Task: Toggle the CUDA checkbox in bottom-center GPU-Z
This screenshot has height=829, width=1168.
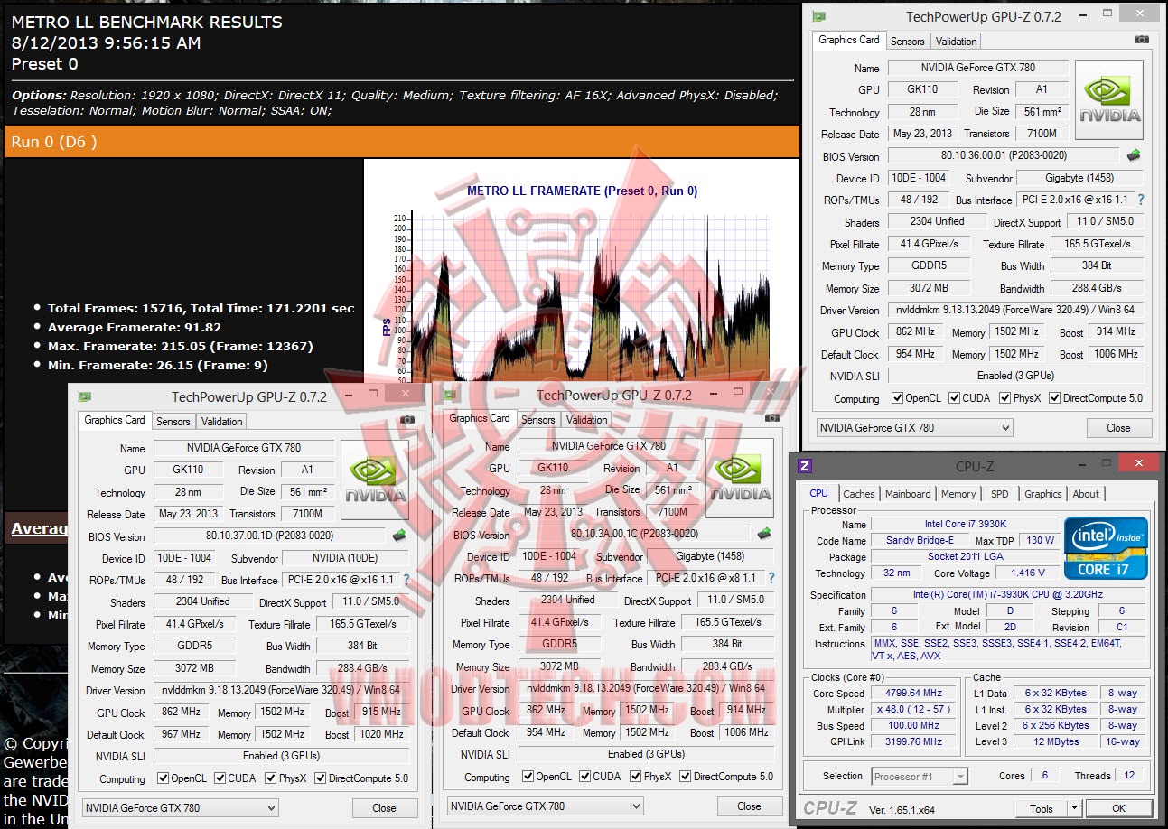Action: [584, 777]
